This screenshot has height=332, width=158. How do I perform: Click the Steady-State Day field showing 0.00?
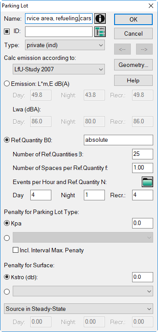click(41, 322)
